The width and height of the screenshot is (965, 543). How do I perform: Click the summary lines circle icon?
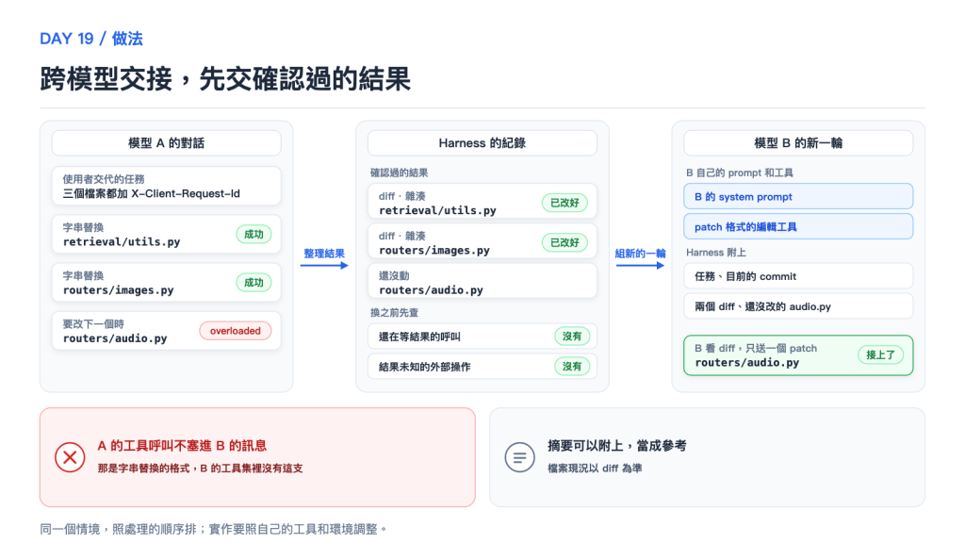pyautogui.click(x=519, y=457)
